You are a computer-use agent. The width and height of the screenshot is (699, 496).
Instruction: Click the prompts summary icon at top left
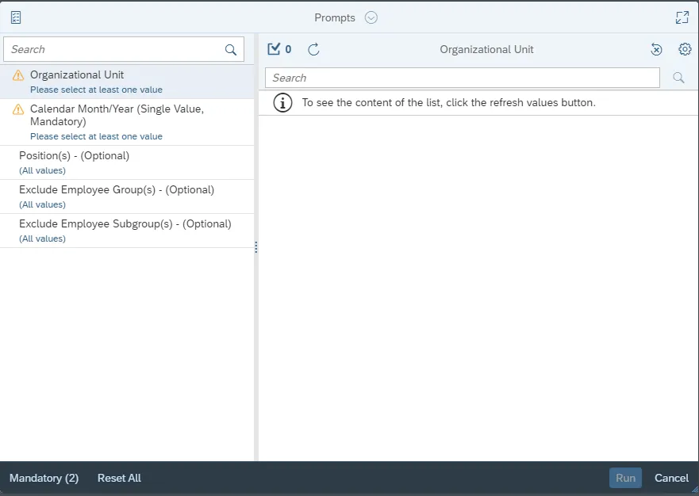click(x=16, y=17)
